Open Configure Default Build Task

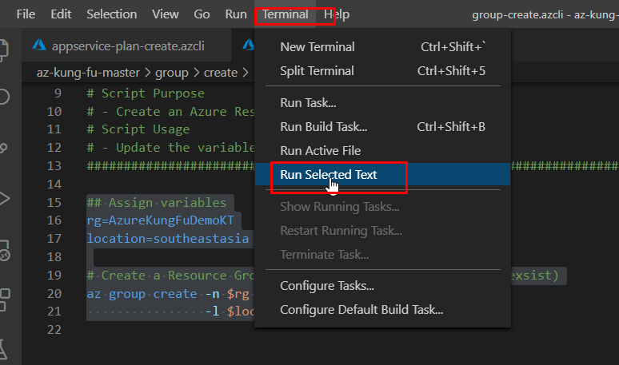point(361,309)
